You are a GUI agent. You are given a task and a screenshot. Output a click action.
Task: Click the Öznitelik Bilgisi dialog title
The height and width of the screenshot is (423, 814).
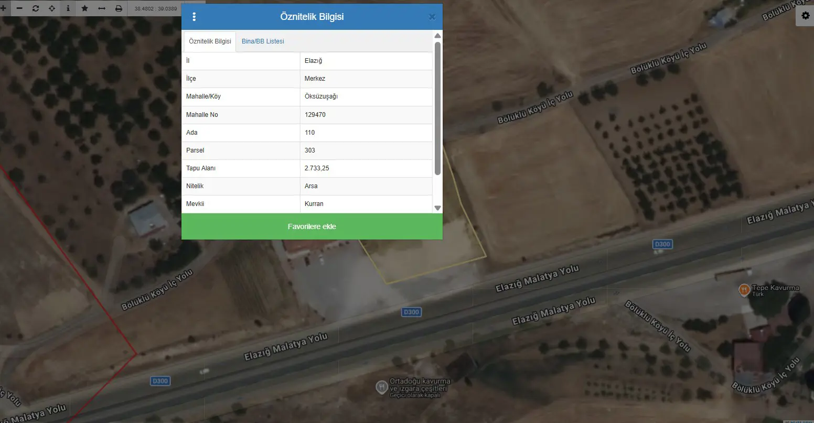(x=312, y=17)
